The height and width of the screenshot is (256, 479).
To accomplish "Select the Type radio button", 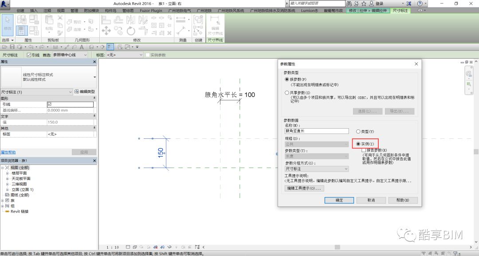I will coord(358,131).
